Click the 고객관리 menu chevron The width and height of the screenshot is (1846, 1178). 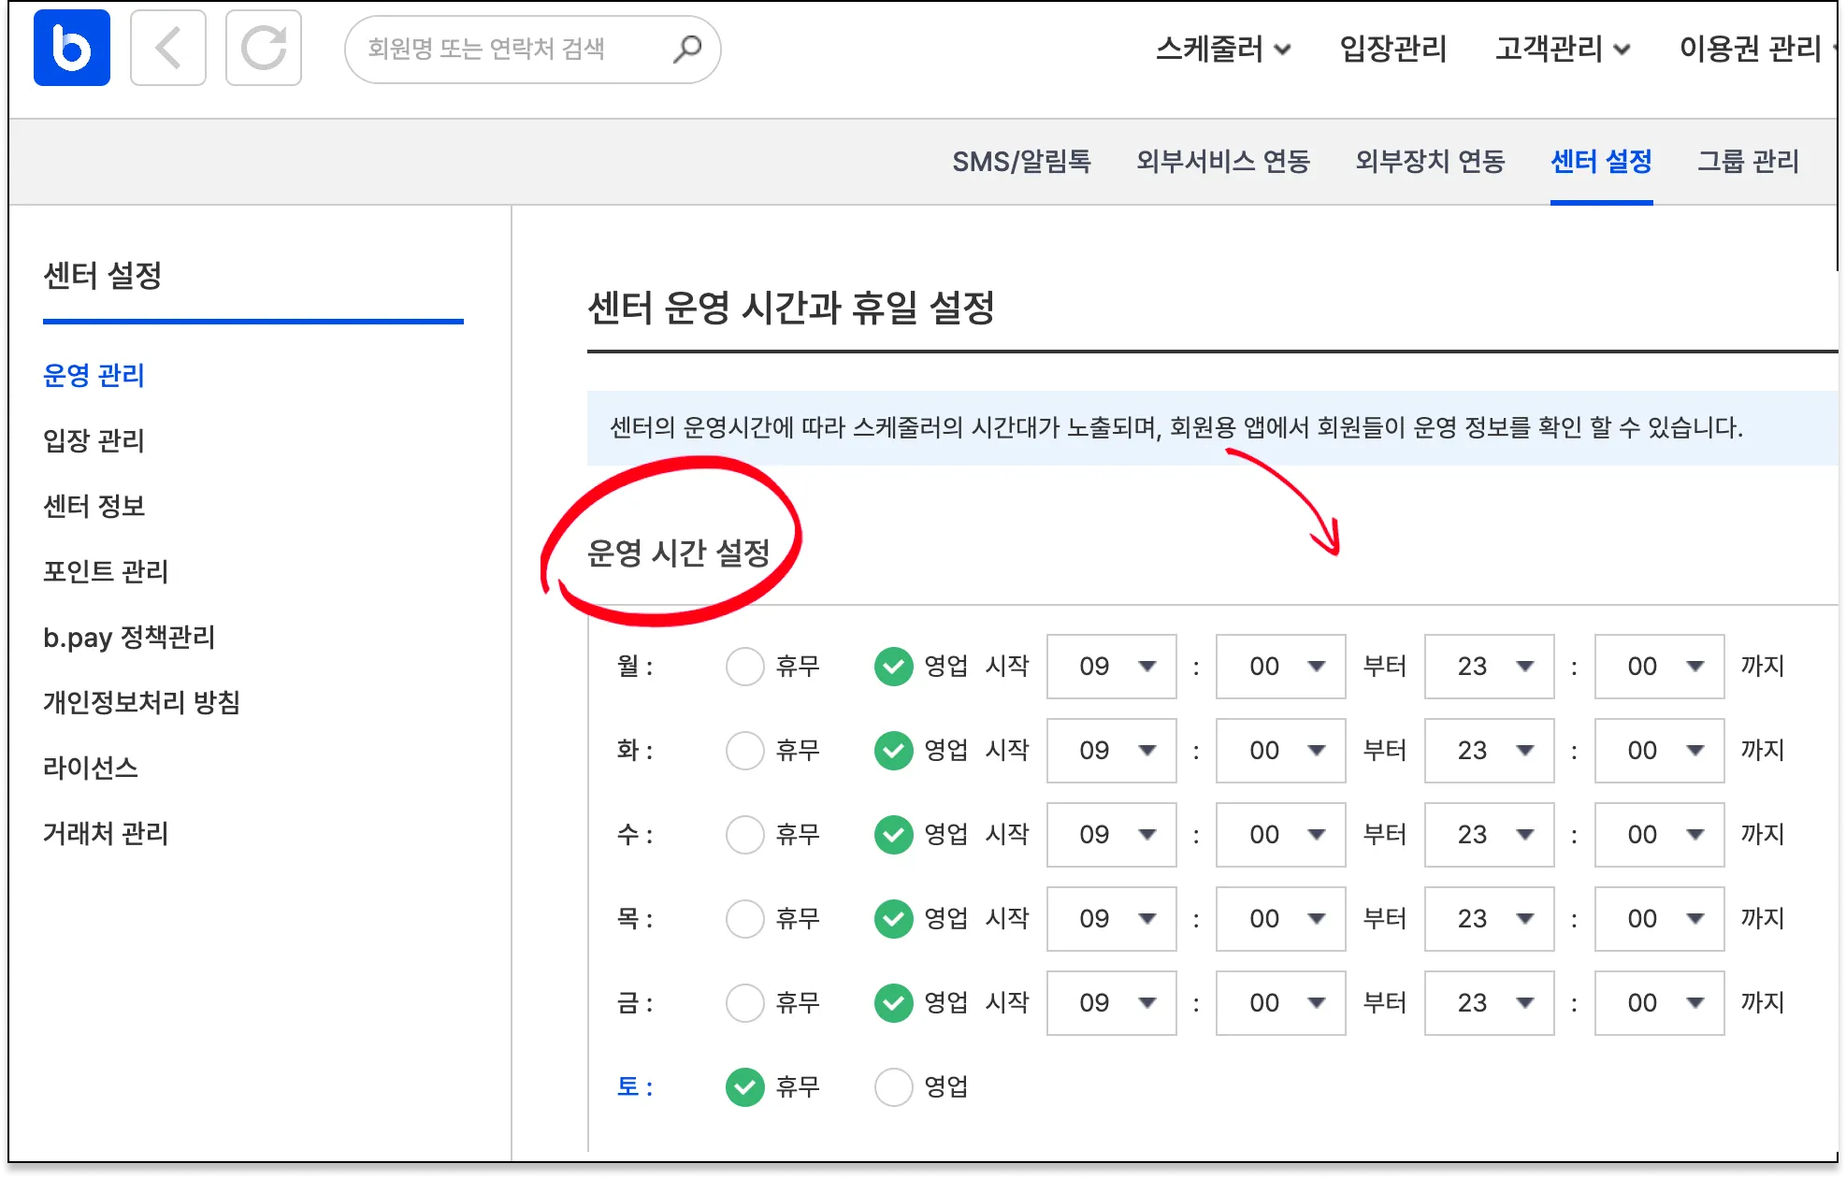click(x=1622, y=50)
